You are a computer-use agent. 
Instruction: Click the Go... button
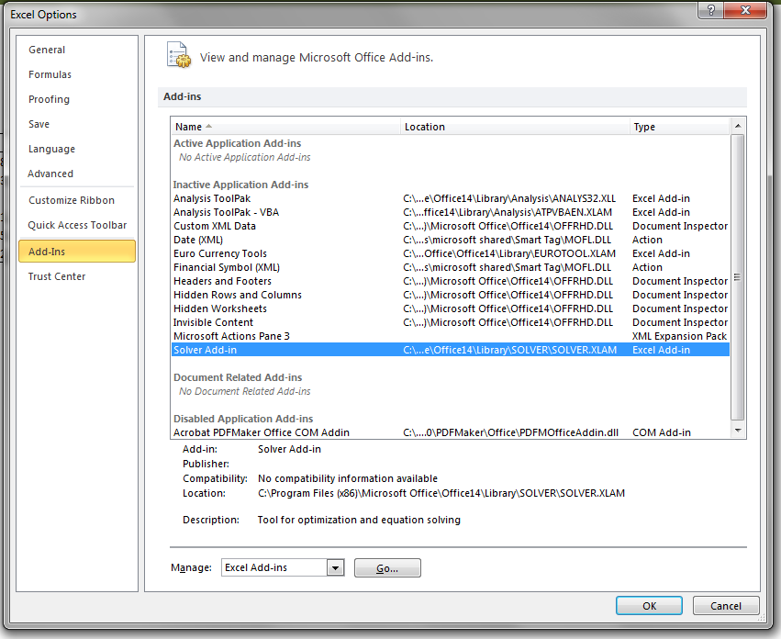point(387,568)
